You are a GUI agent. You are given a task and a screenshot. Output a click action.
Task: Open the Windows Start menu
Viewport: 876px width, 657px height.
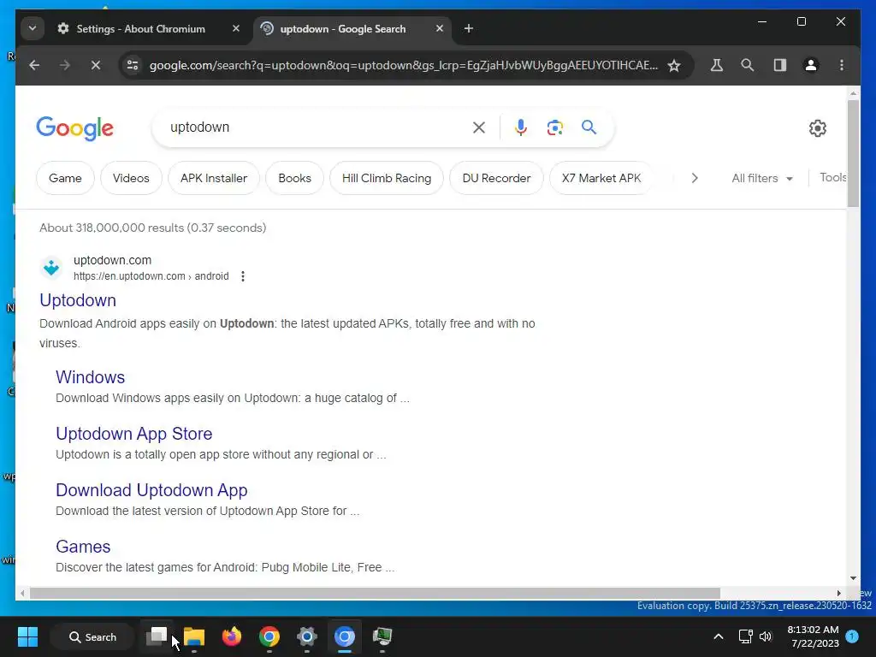tap(27, 636)
